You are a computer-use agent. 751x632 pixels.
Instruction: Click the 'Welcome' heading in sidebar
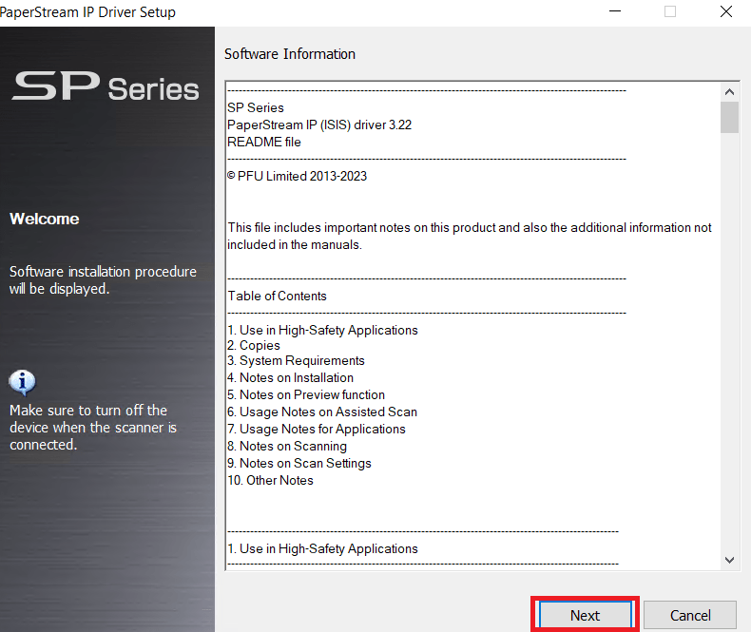[x=45, y=219]
